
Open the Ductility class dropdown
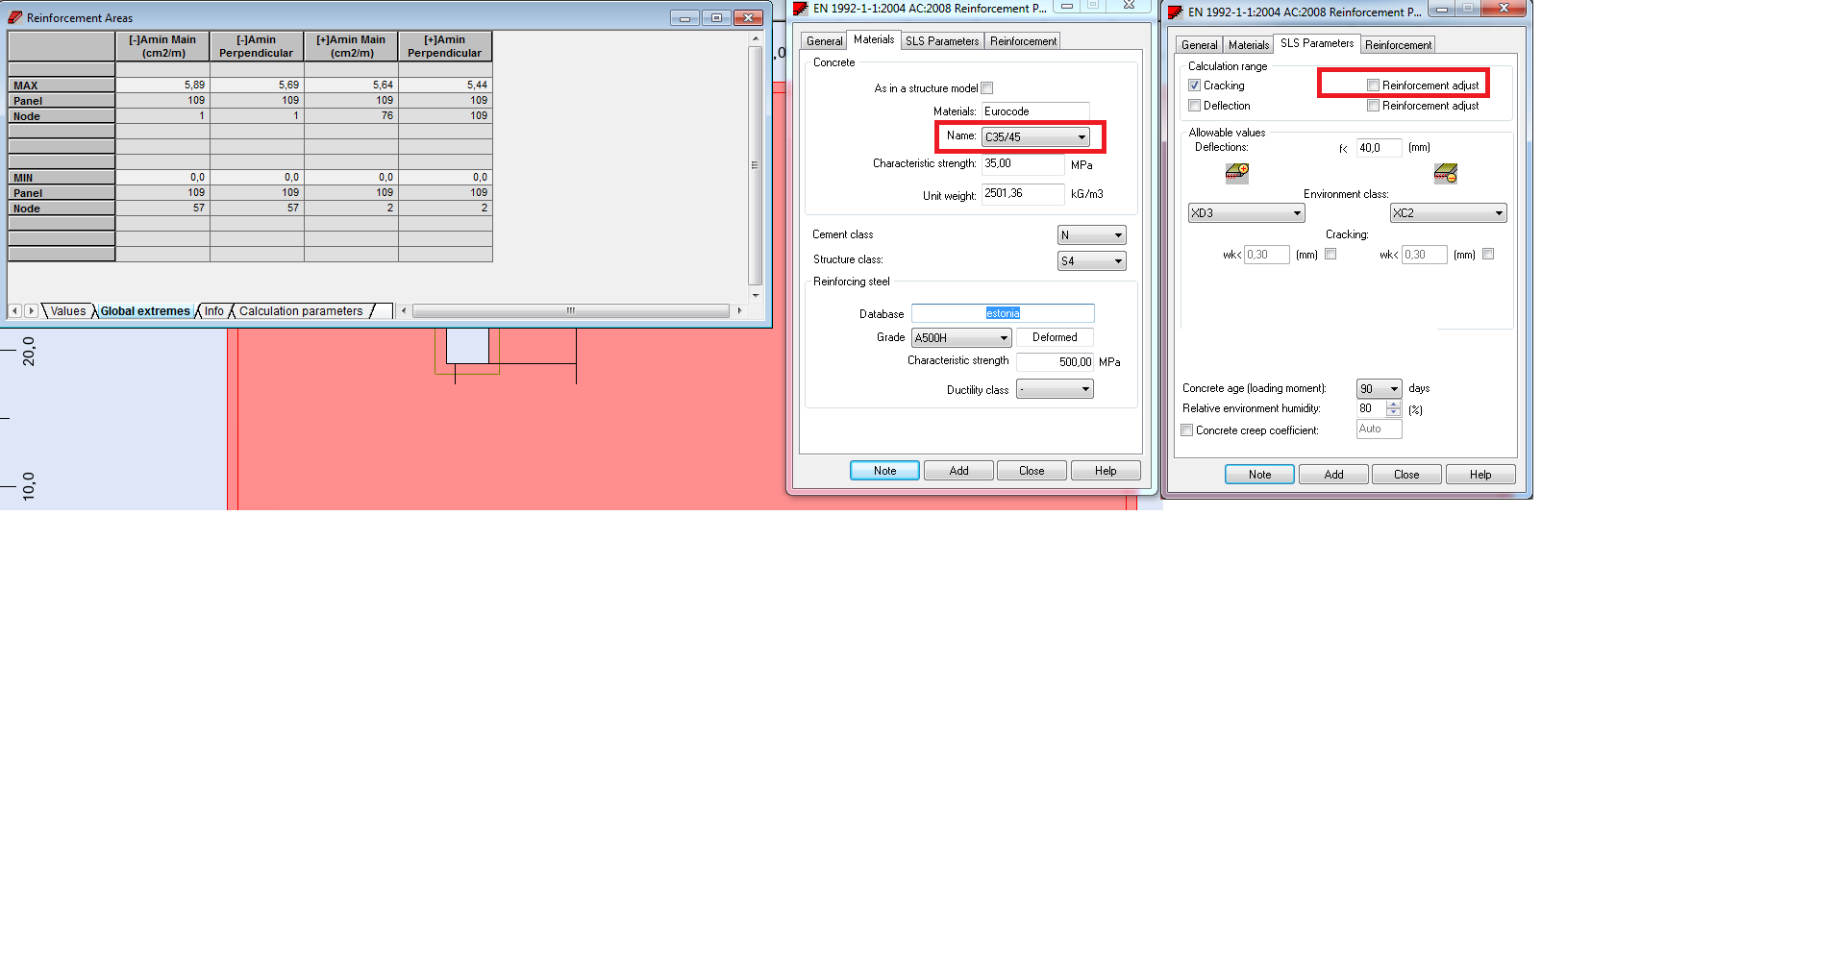coord(1055,389)
